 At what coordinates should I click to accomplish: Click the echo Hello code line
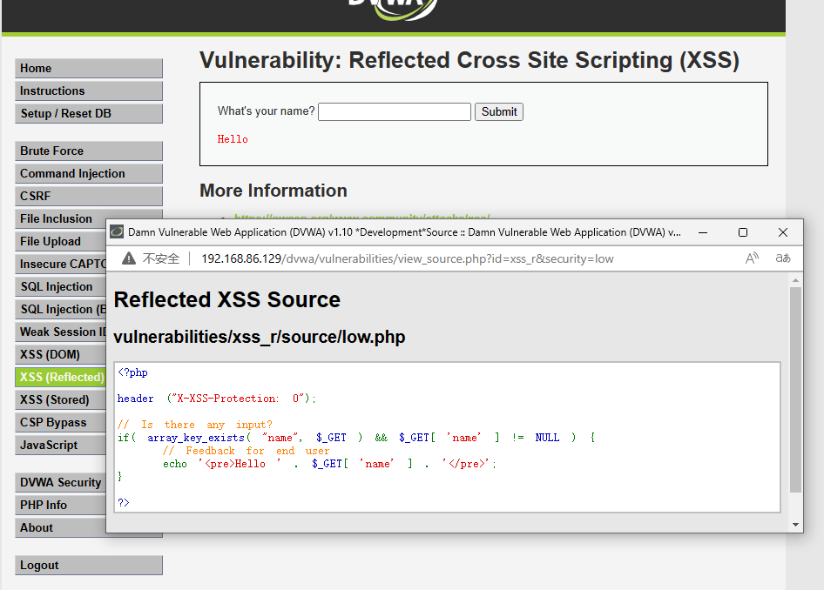(329, 464)
